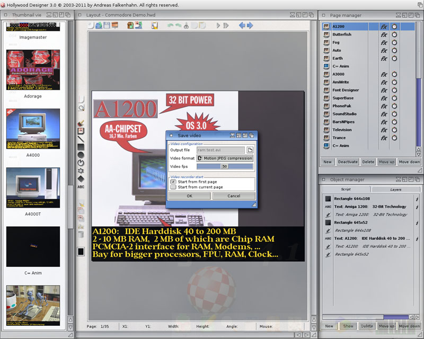The image size is (424, 339).
Task: Select the ABC Text tool
Action: pyautogui.click(x=81, y=187)
